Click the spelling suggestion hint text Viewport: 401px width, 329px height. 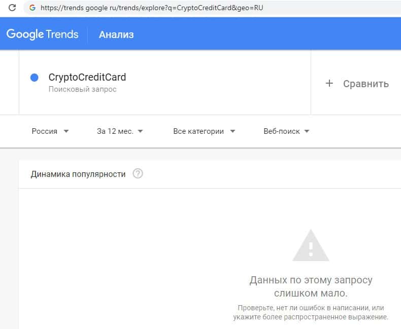coord(311,313)
